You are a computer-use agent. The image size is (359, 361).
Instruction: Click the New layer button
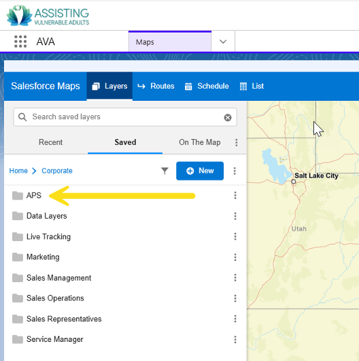pos(200,171)
